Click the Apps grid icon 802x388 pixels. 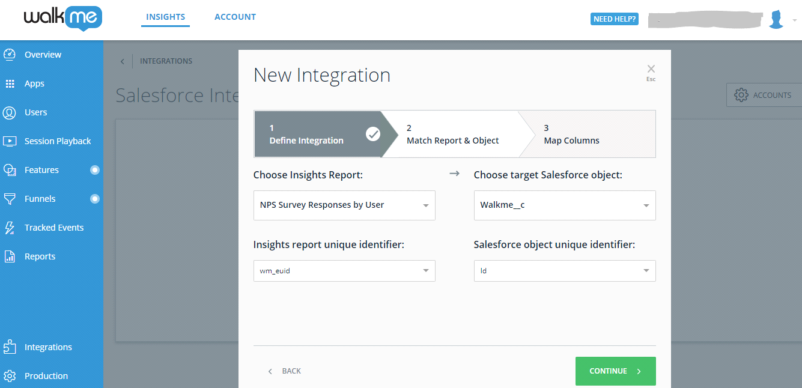[x=10, y=83]
